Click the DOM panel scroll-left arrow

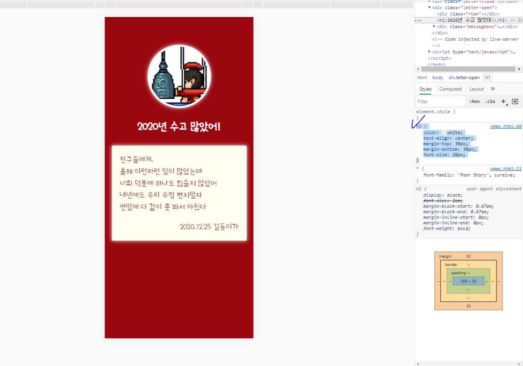coord(418,69)
